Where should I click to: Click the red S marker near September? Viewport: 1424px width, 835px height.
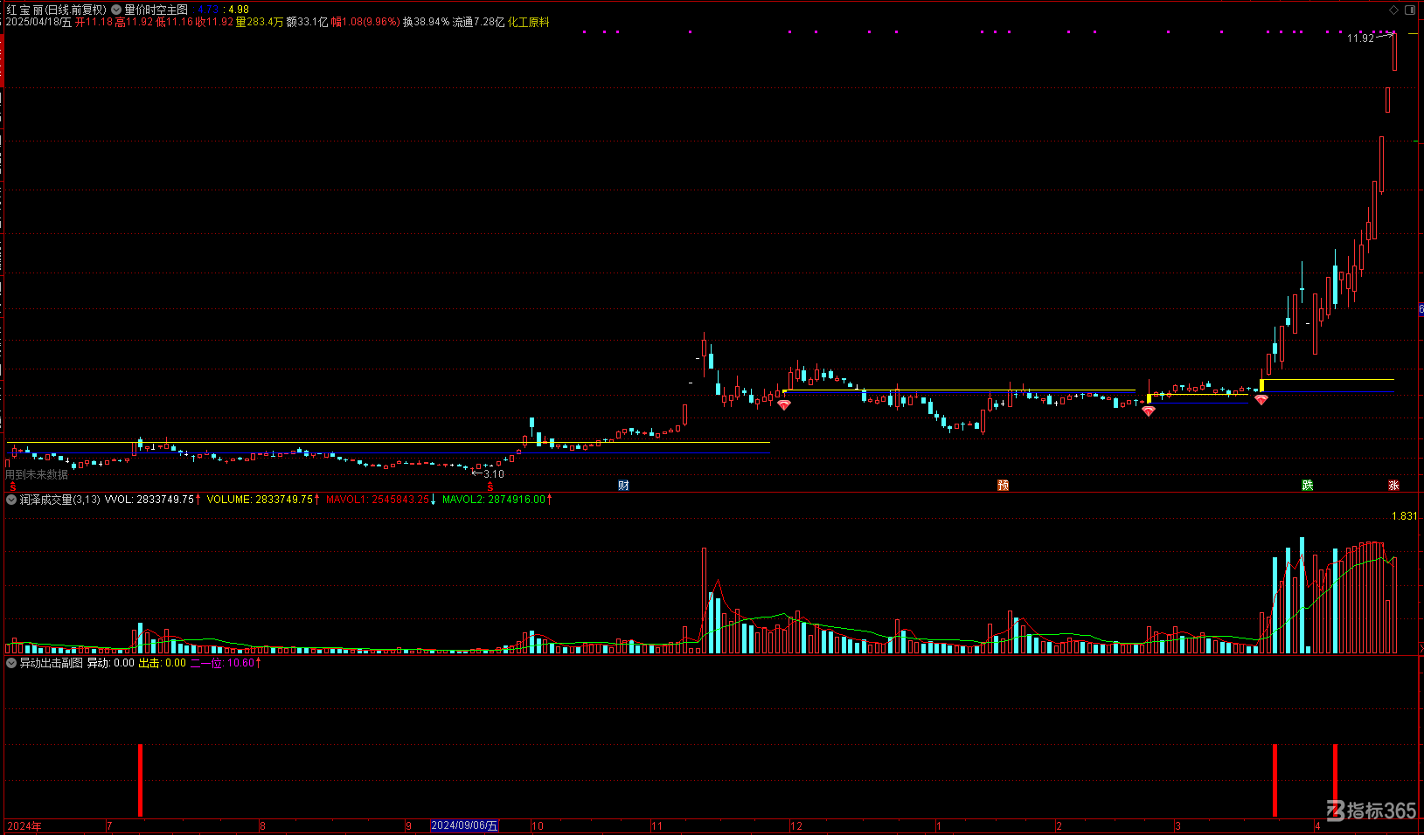490,487
